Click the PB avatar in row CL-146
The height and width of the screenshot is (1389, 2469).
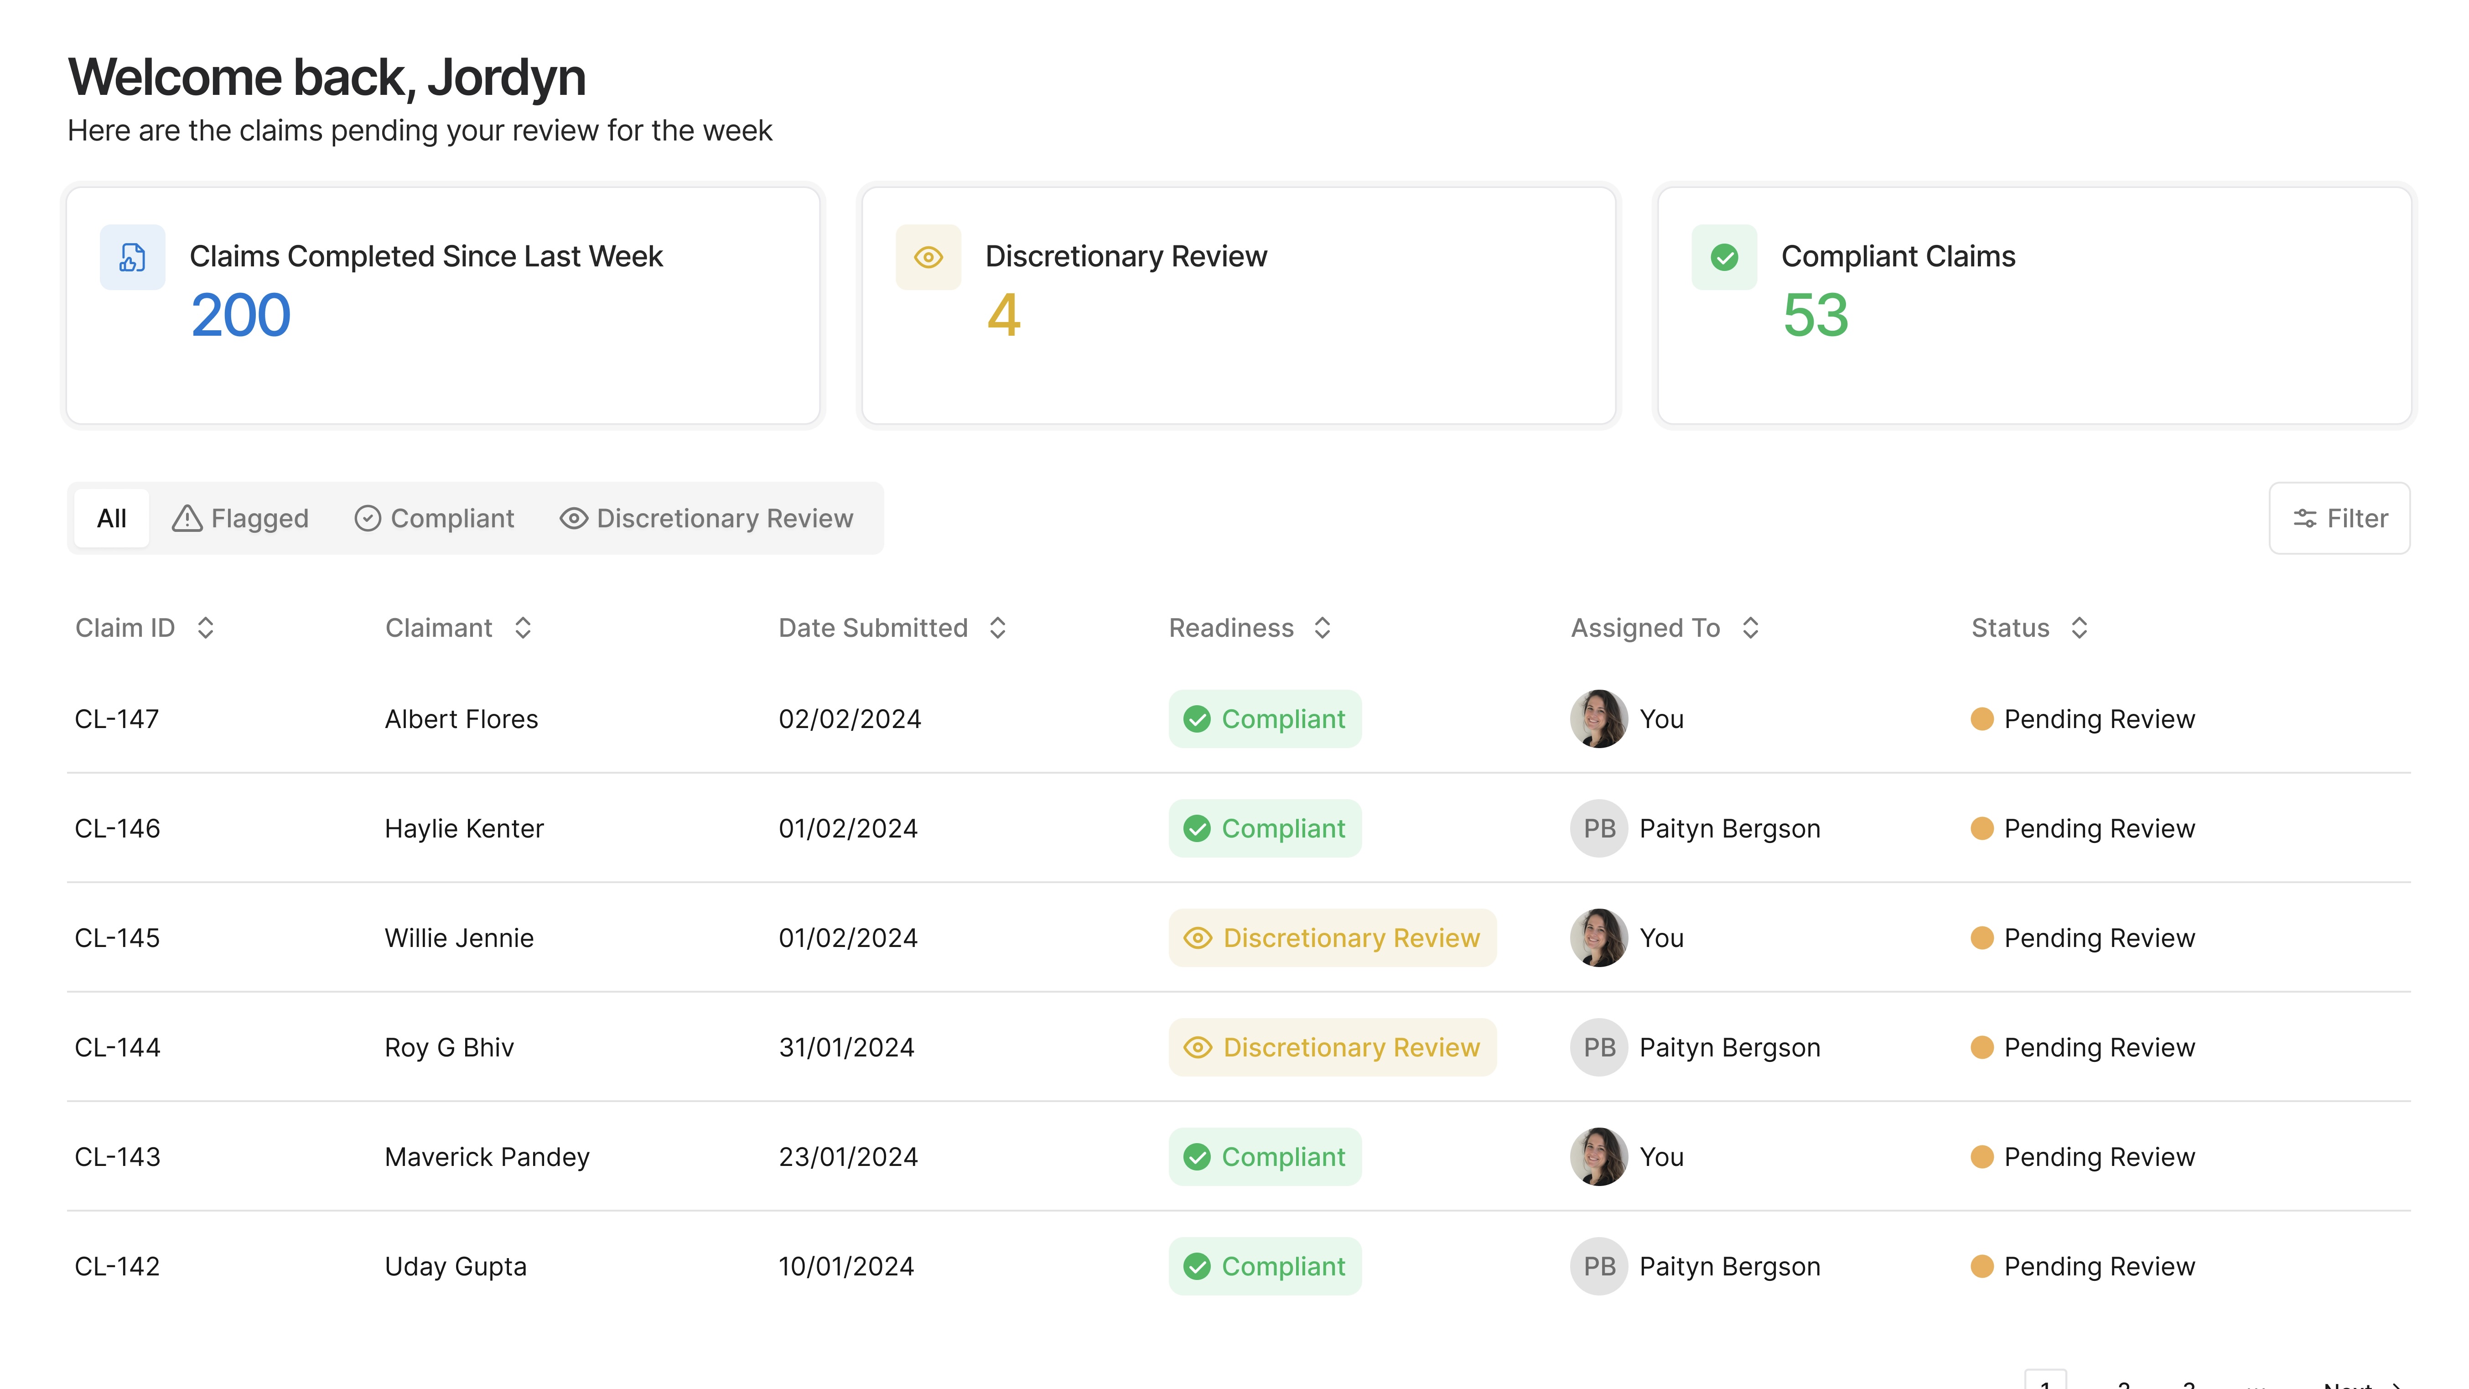coord(1598,828)
